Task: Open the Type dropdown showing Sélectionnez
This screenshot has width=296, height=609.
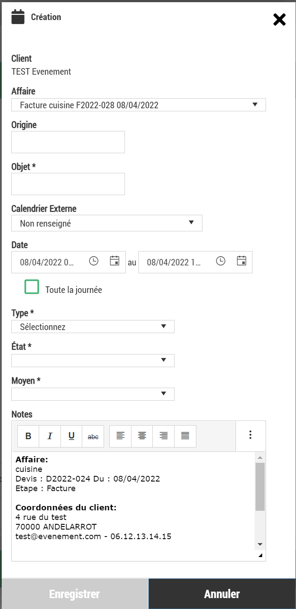Action: (93, 327)
